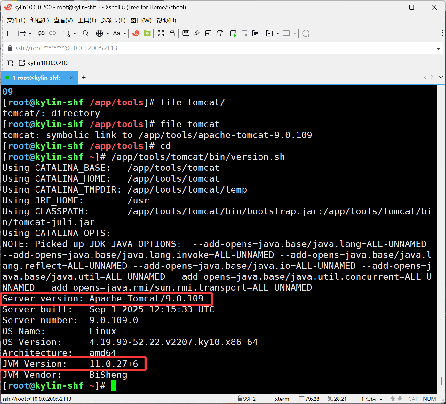
Task: Click the 28,21 cursor position entry
Action: [x=338, y=399]
